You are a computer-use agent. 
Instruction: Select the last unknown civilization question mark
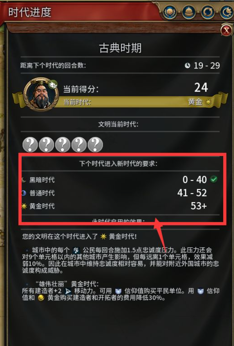[95, 145]
